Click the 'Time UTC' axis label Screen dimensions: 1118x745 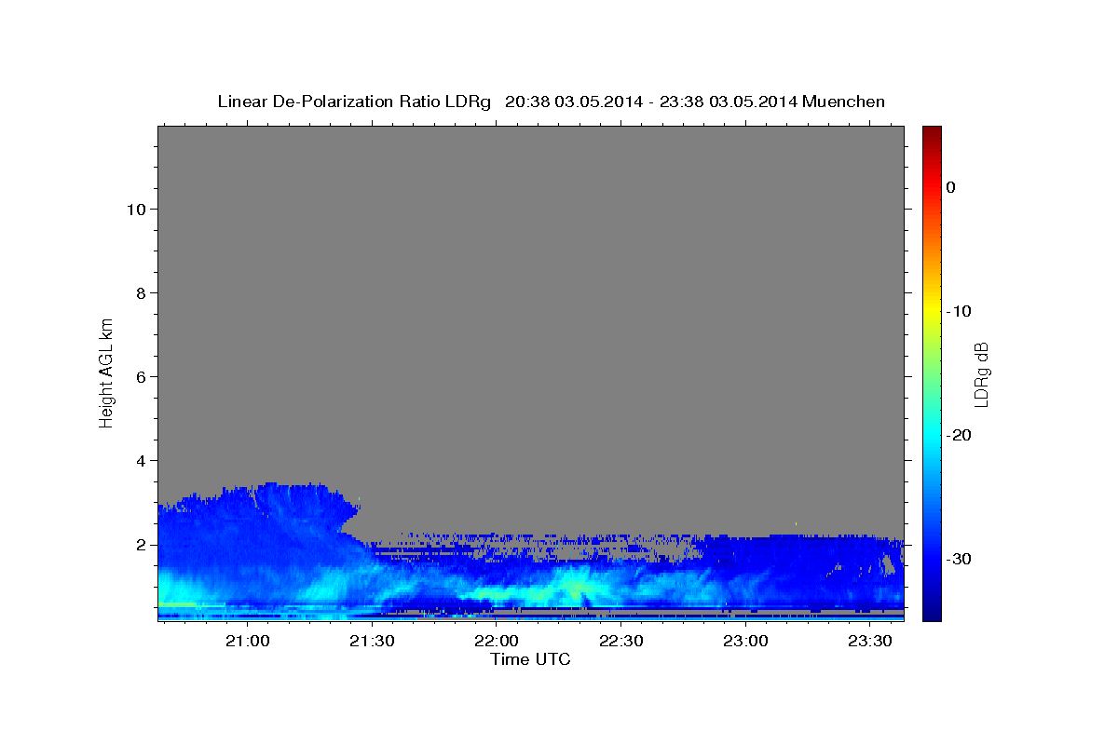(530, 659)
